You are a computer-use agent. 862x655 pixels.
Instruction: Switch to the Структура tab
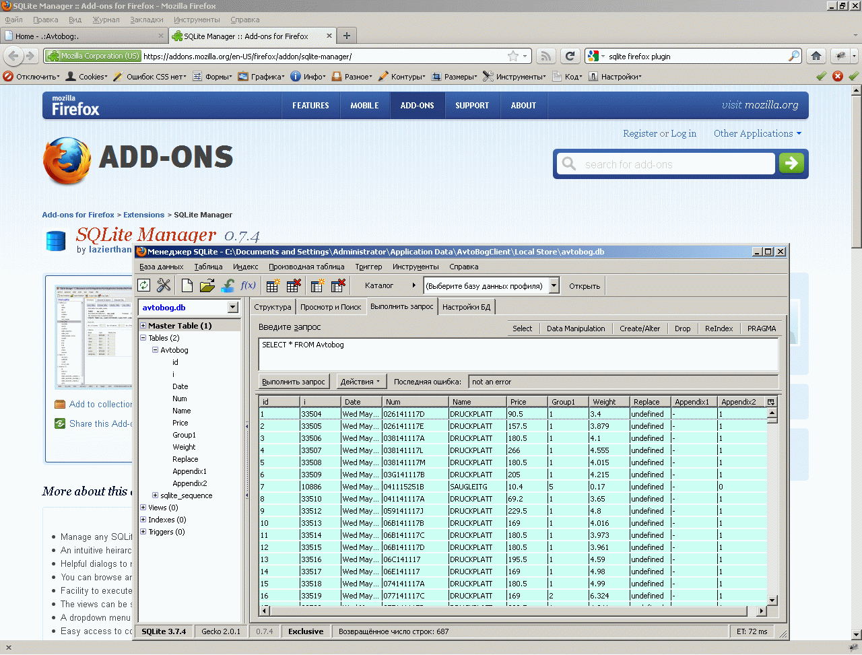coord(273,307)
